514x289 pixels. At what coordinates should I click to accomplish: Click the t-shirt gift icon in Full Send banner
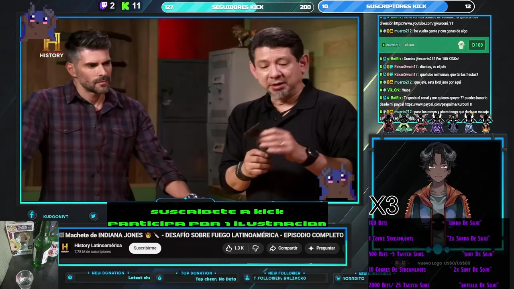[x=461, y=45]
